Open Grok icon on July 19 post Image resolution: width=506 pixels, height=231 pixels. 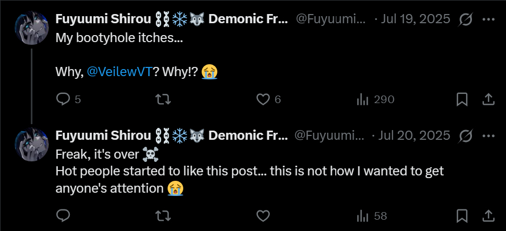465,19
